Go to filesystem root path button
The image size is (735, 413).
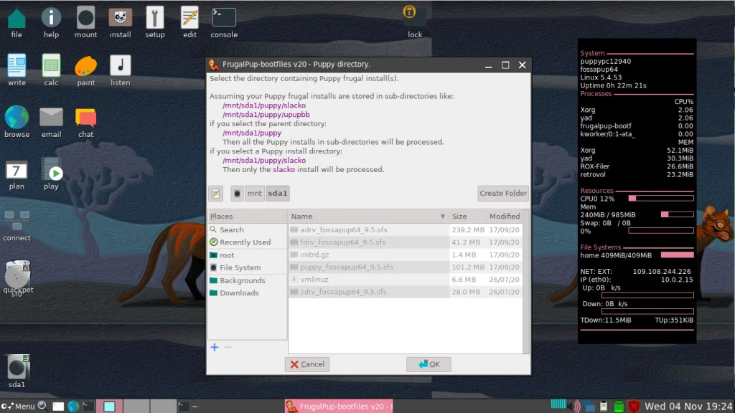tap(237, 194)
